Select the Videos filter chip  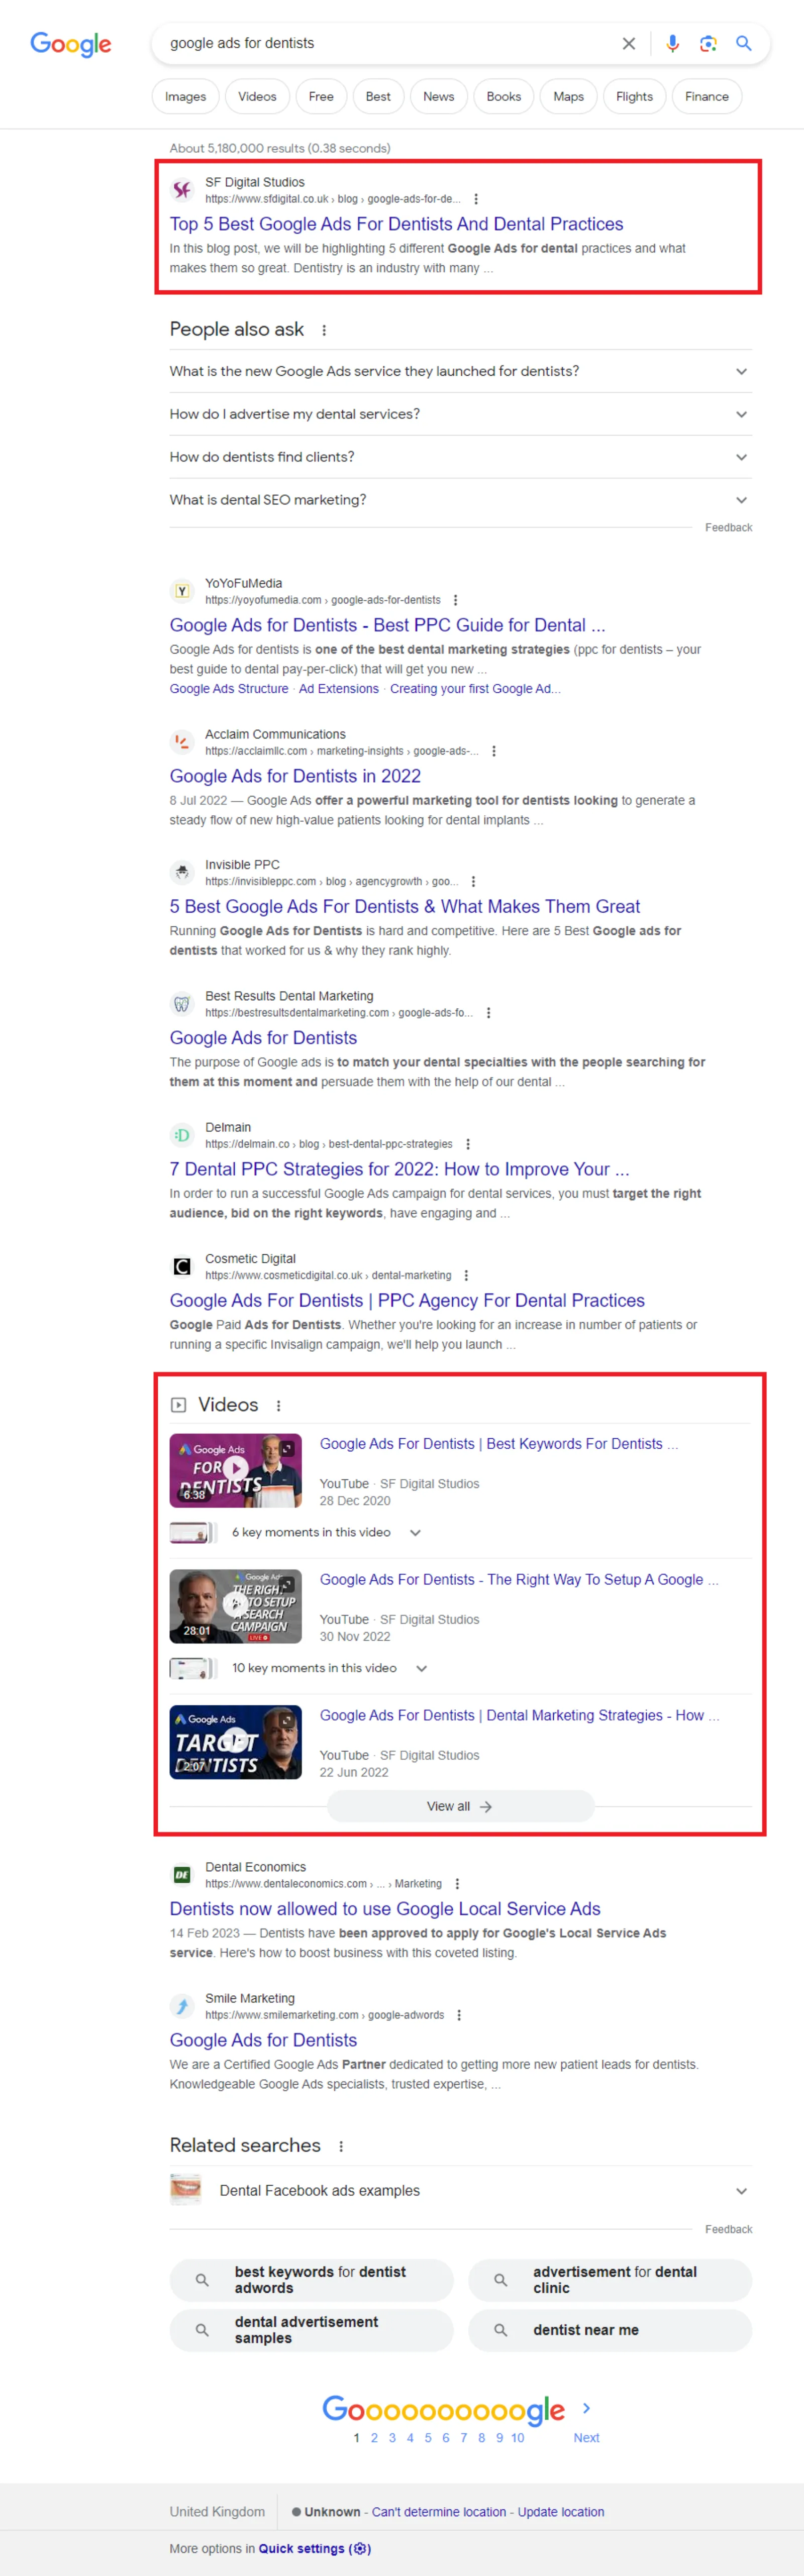coord(257,97)
